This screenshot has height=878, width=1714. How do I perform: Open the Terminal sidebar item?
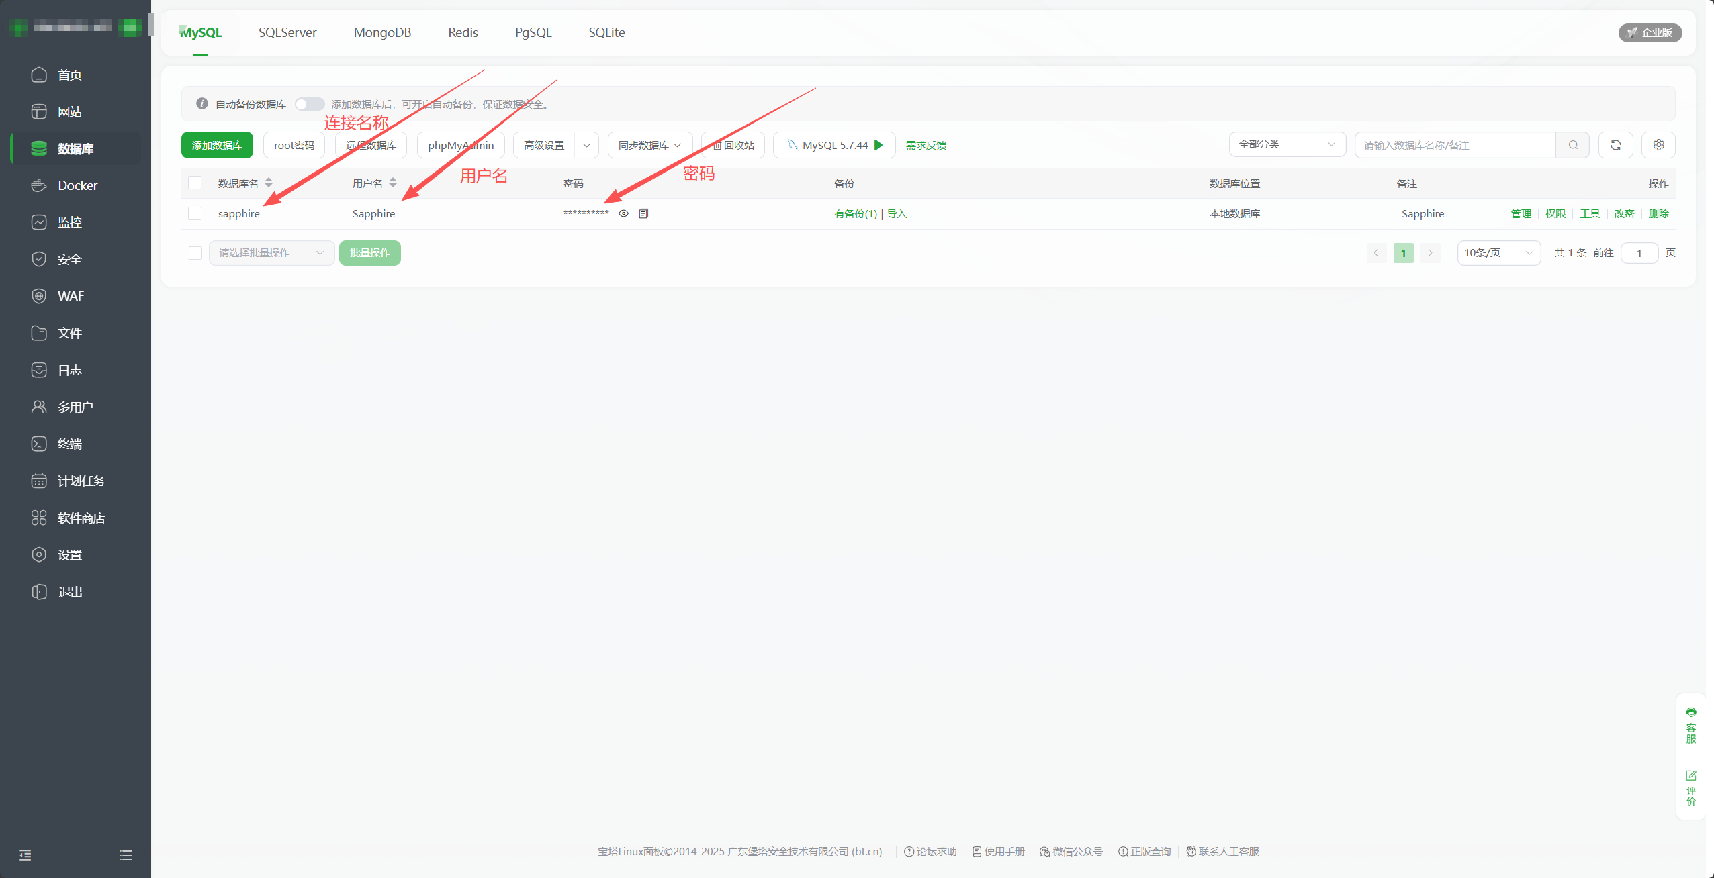(x=69, y=444)
